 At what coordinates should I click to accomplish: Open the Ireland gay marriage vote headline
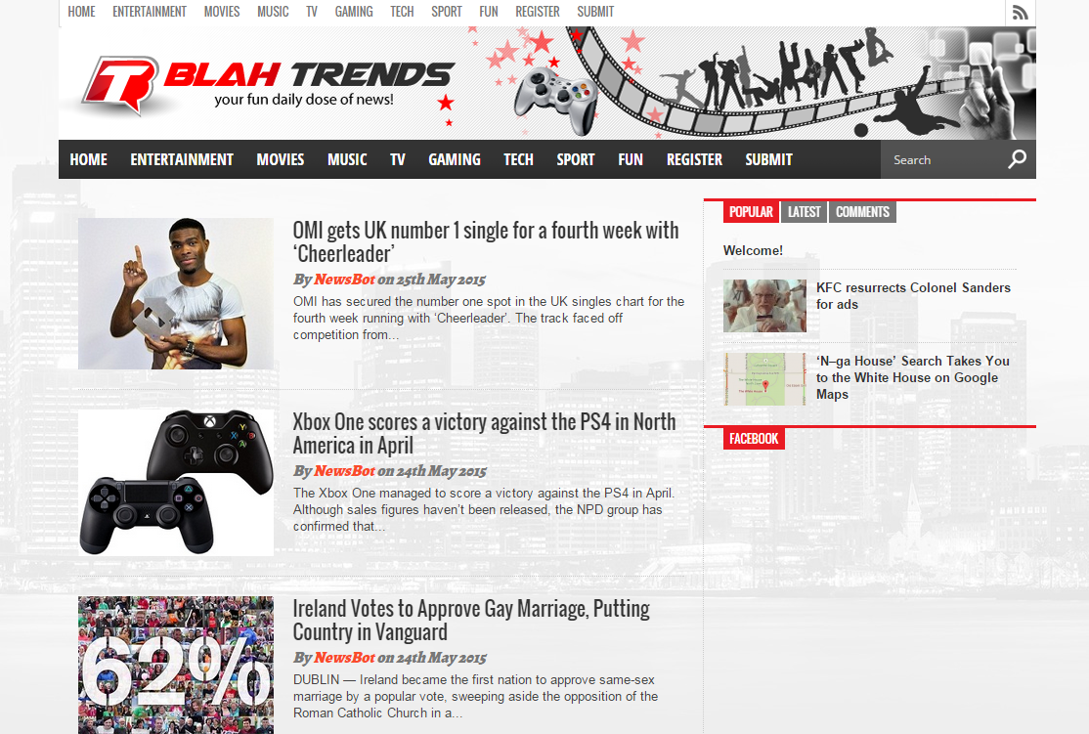point(471,620)
